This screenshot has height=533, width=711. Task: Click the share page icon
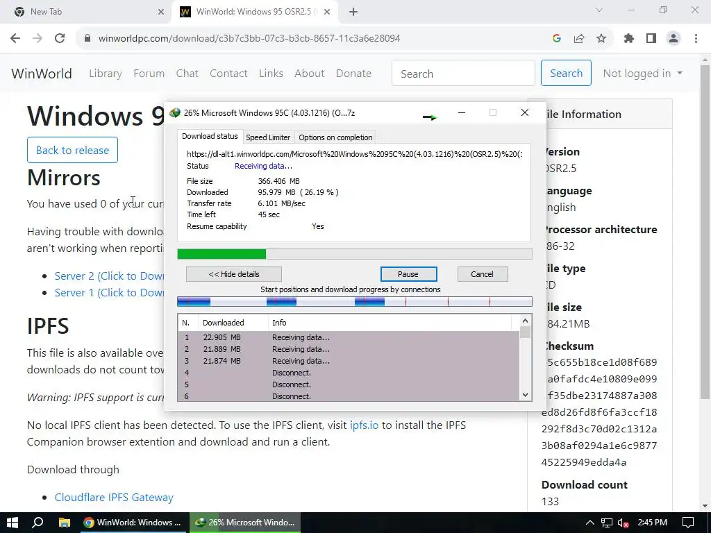(579, 39)
